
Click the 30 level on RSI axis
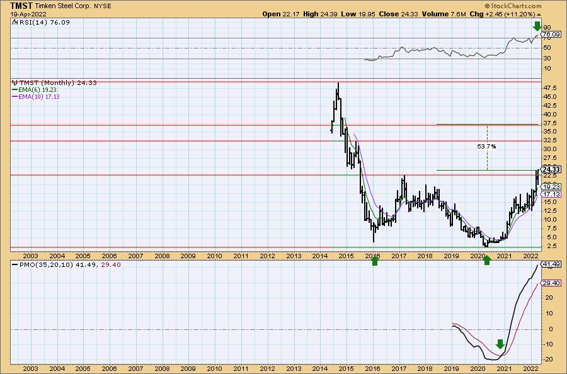tap(547, 59)
